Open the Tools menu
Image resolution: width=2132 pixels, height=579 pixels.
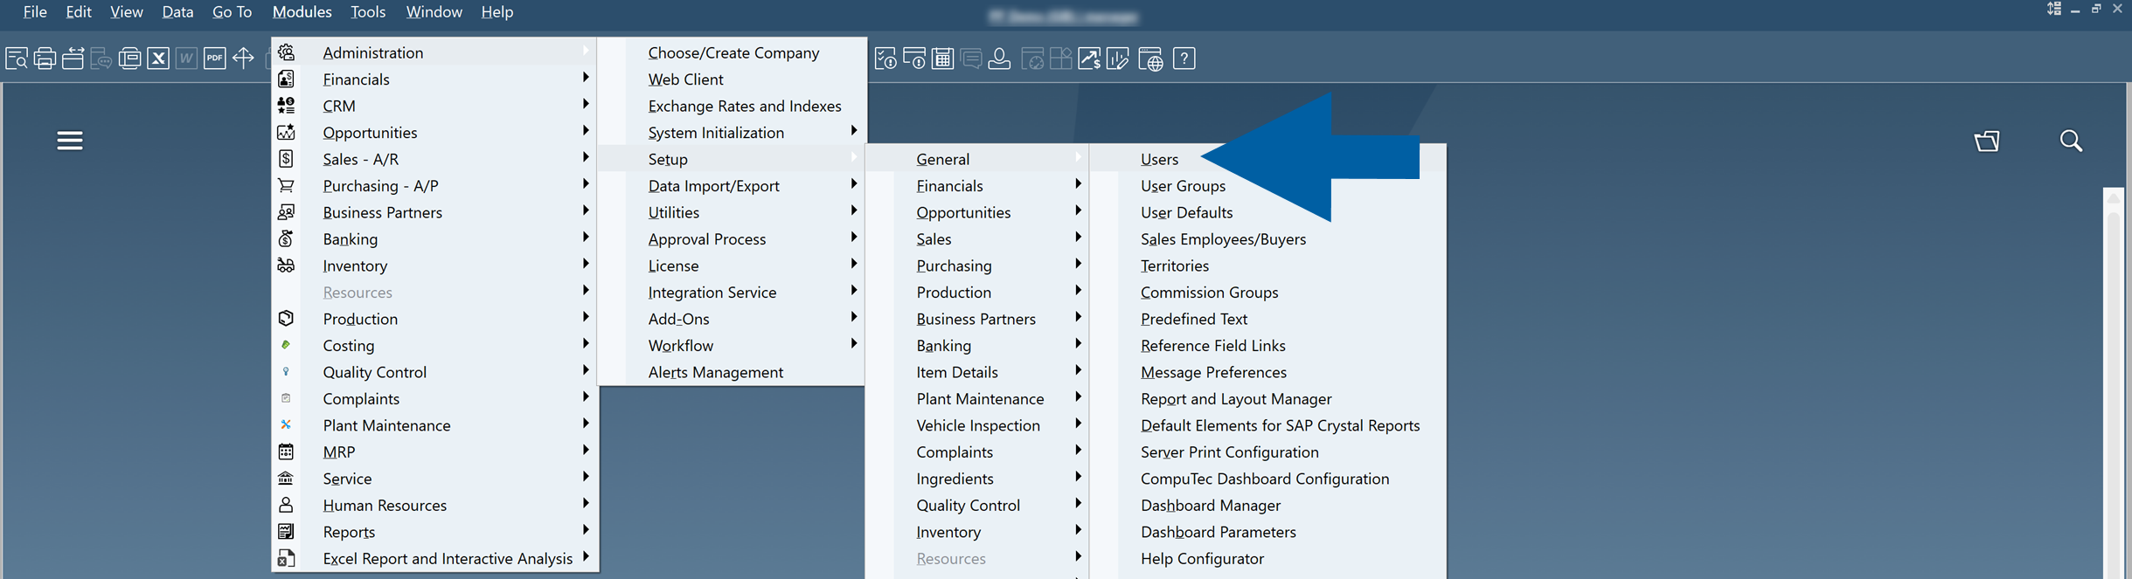click(368, 12)
